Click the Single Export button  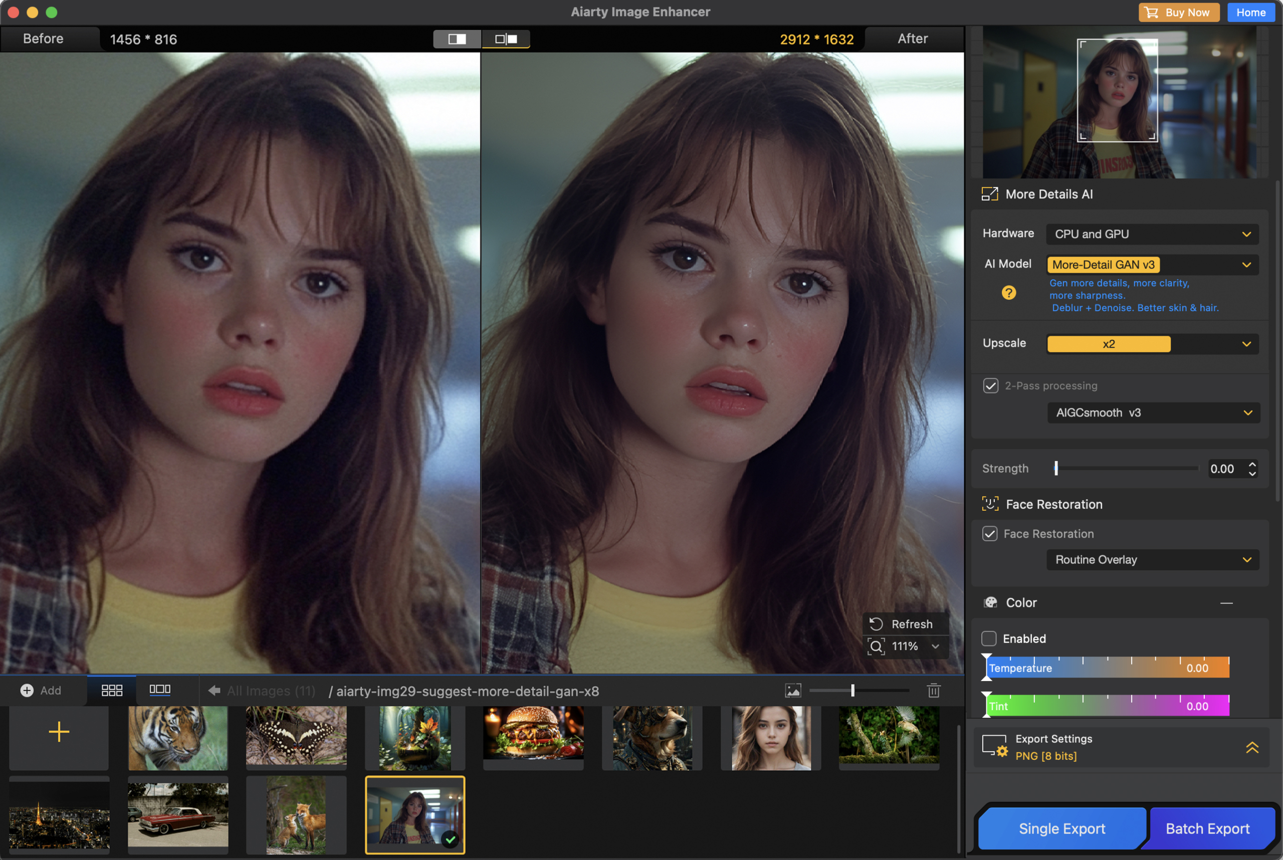[1061, 828]
